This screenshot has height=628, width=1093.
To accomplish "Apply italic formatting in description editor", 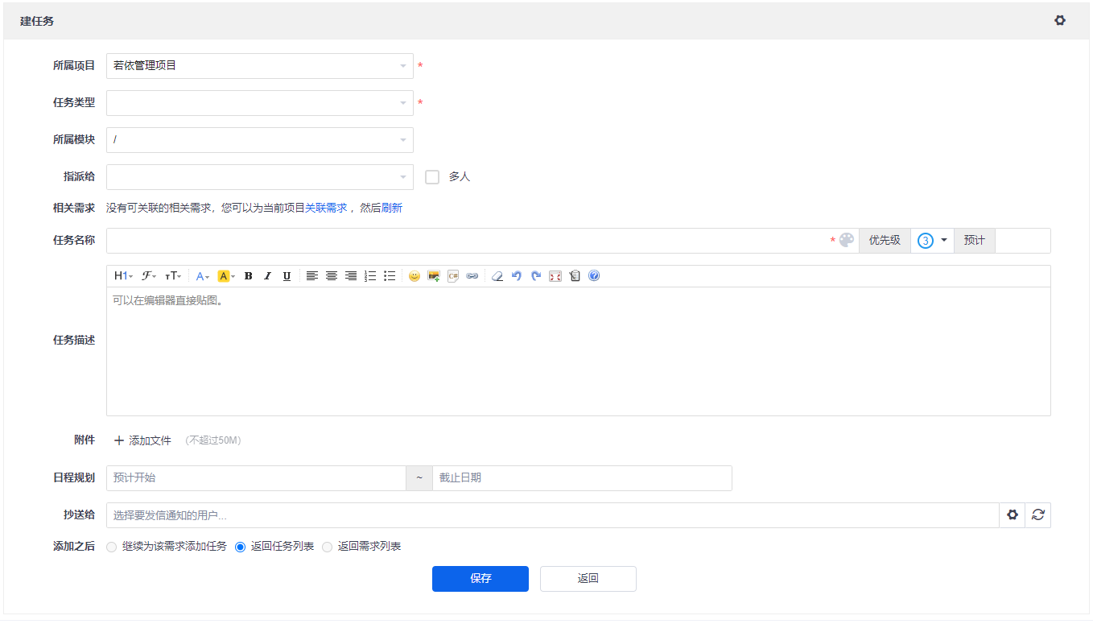I will [268, 276].
